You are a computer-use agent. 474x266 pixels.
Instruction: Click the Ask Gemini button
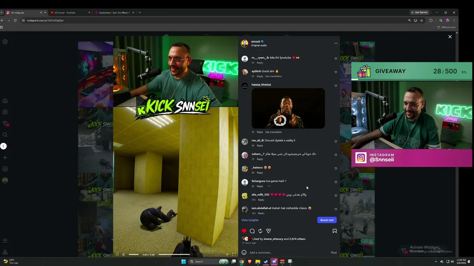(419, 13)
